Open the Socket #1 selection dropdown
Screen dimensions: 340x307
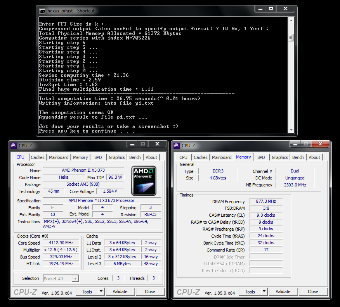75,279
